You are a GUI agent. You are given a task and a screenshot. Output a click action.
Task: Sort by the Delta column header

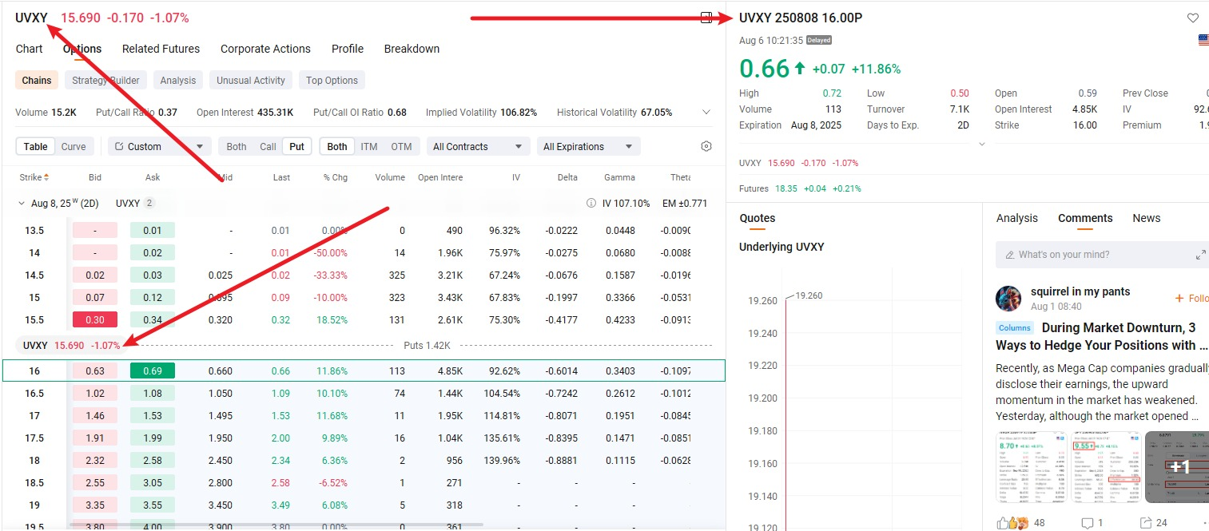tap(567, 177)
